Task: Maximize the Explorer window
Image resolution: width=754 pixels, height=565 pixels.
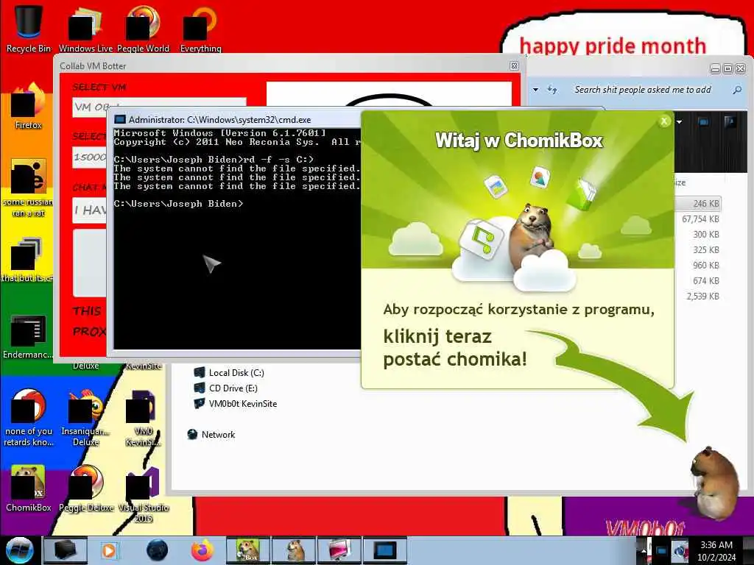Action: (x=728, y=68)
